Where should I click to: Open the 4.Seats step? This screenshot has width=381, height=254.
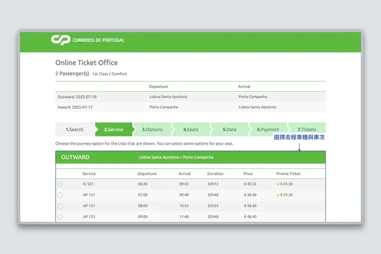pos(191,129)
